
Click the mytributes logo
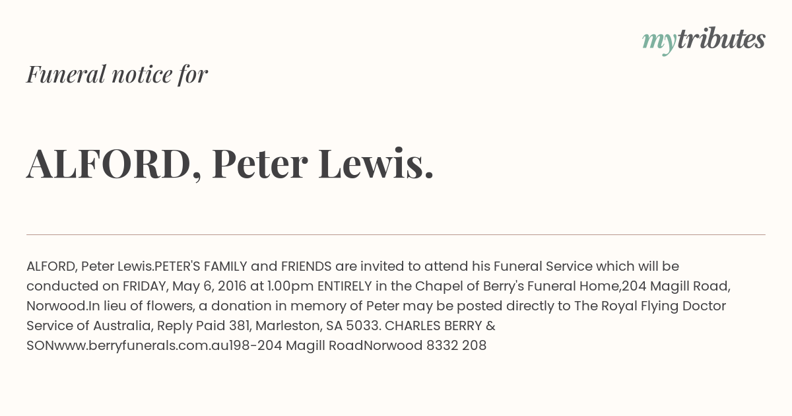pyautogui.click(x=704, y=40)
